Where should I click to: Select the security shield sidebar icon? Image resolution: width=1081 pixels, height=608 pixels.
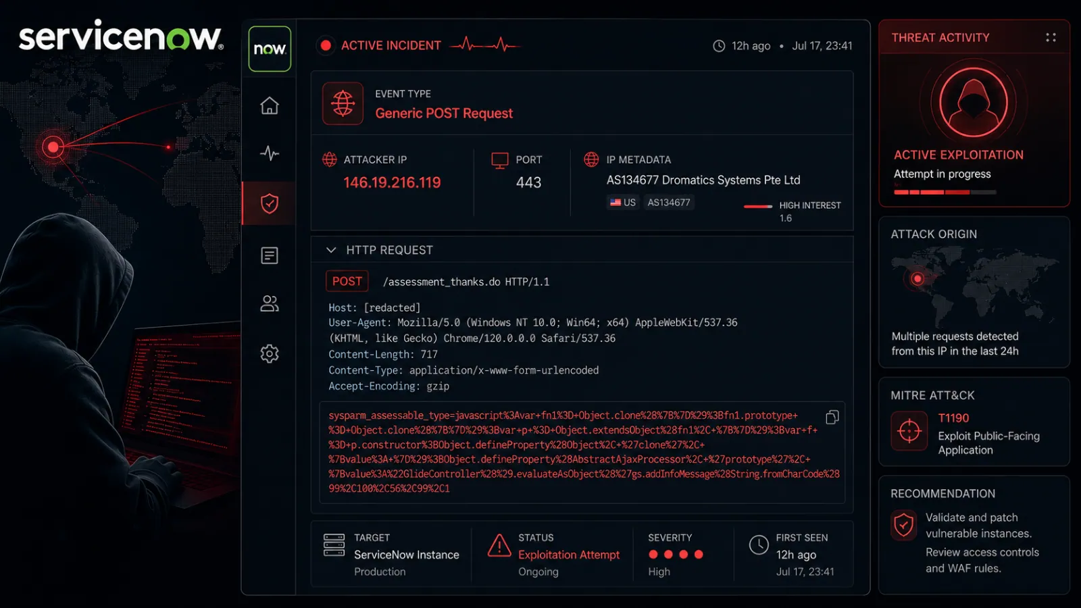pyautogui.click(x=270, y=203)
